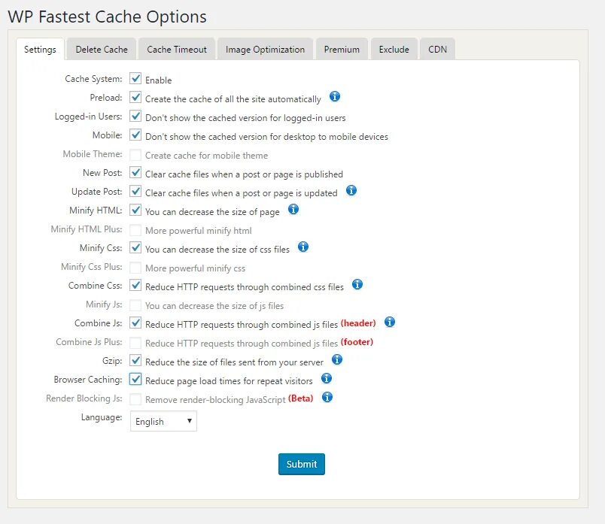The height and width of the screenshot is (524, 605).
Task: Click the info icon beside Update Post
Action: point(351,191)
